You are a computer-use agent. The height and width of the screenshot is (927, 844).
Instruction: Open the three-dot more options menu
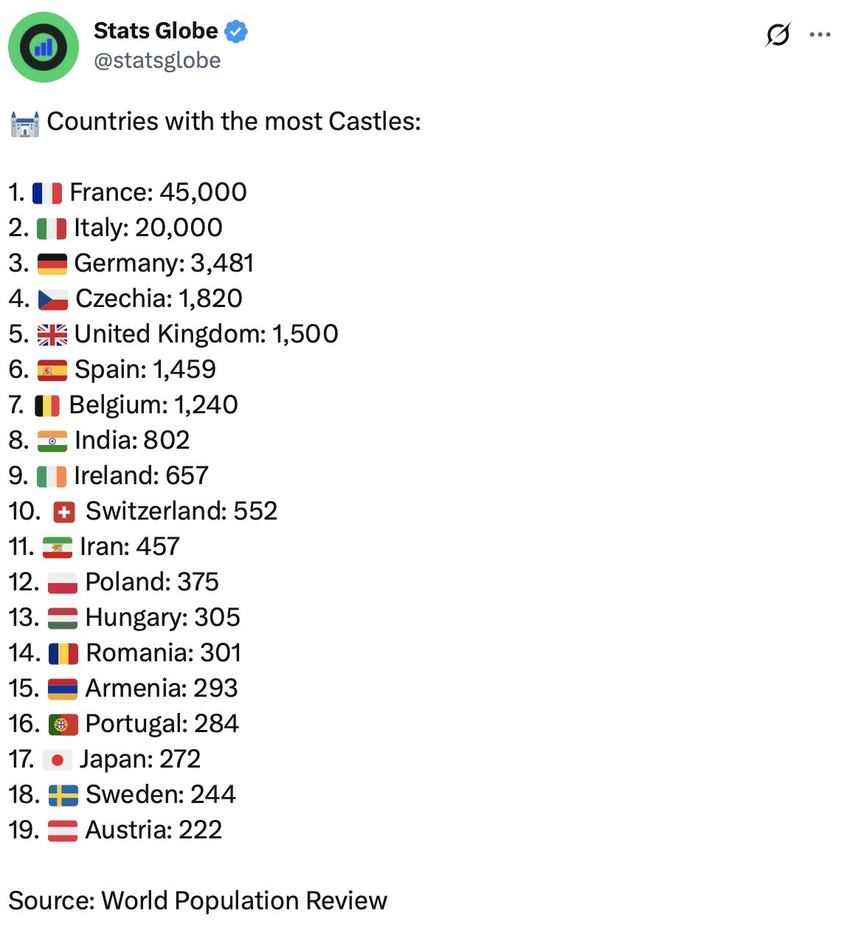[x=820, y=35]
